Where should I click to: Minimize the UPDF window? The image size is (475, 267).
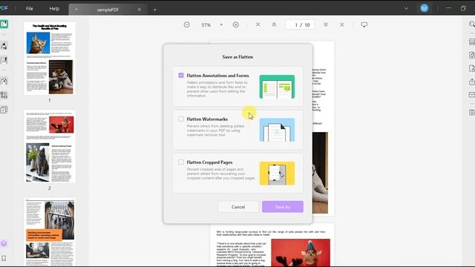[x=448, y=8]
